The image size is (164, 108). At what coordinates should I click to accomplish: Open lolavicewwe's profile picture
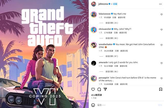(x=94, y=14)
